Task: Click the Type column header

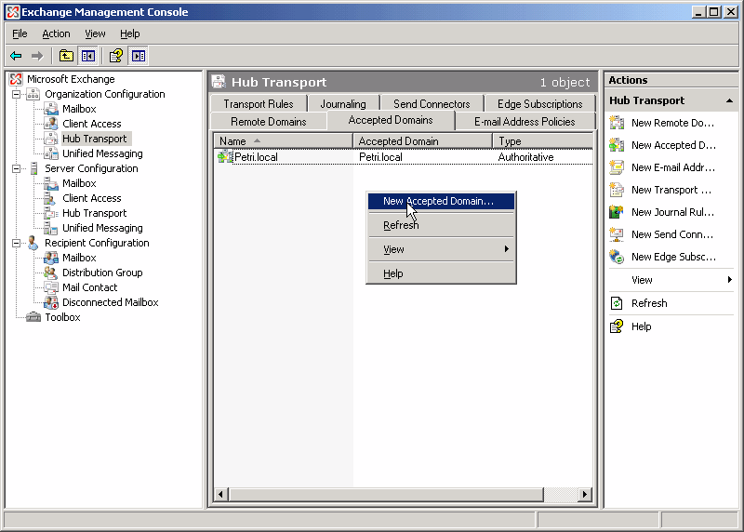Action: tap(542, 141)
